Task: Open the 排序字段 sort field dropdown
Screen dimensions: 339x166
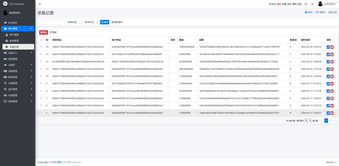Action: tap(73, 22)
